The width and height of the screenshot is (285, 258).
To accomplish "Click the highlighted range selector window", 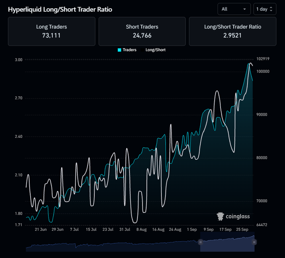I will click(x=227, y=242).
